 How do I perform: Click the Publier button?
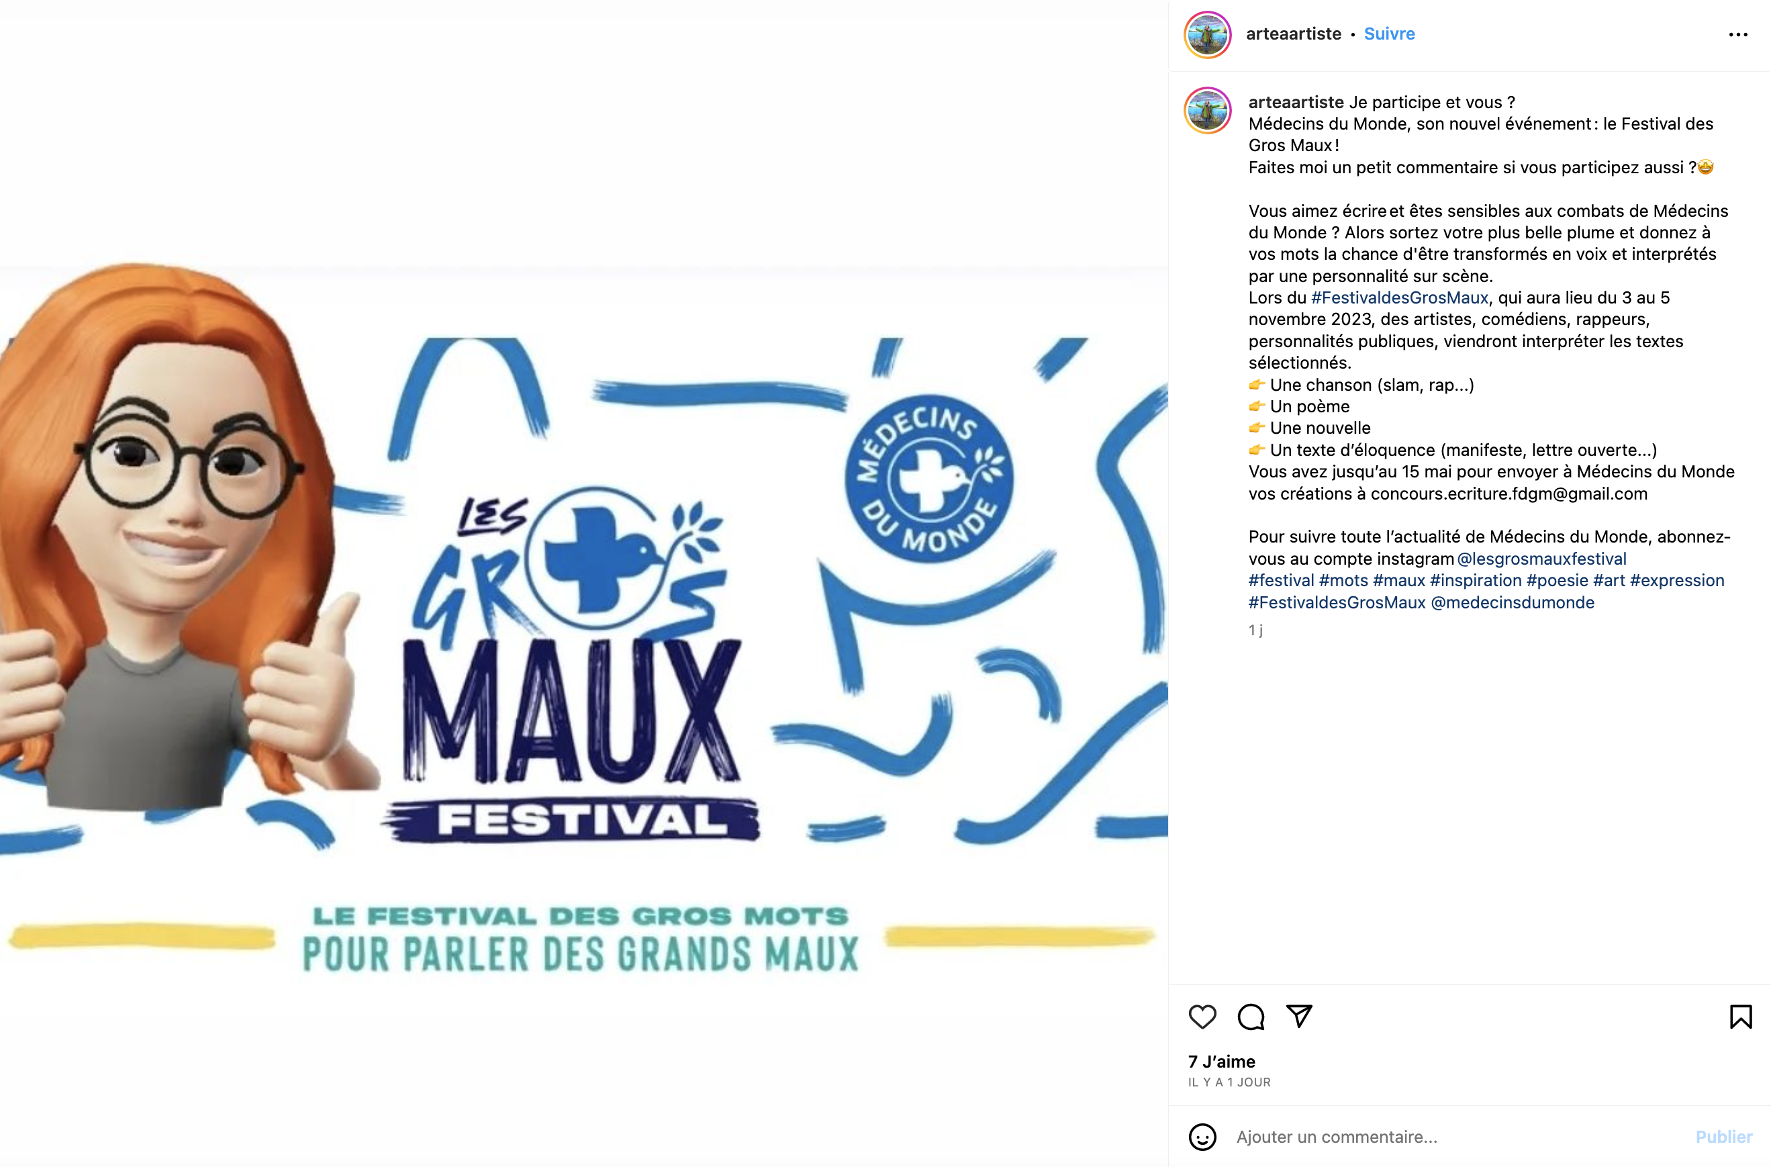coord(1723,1137)
